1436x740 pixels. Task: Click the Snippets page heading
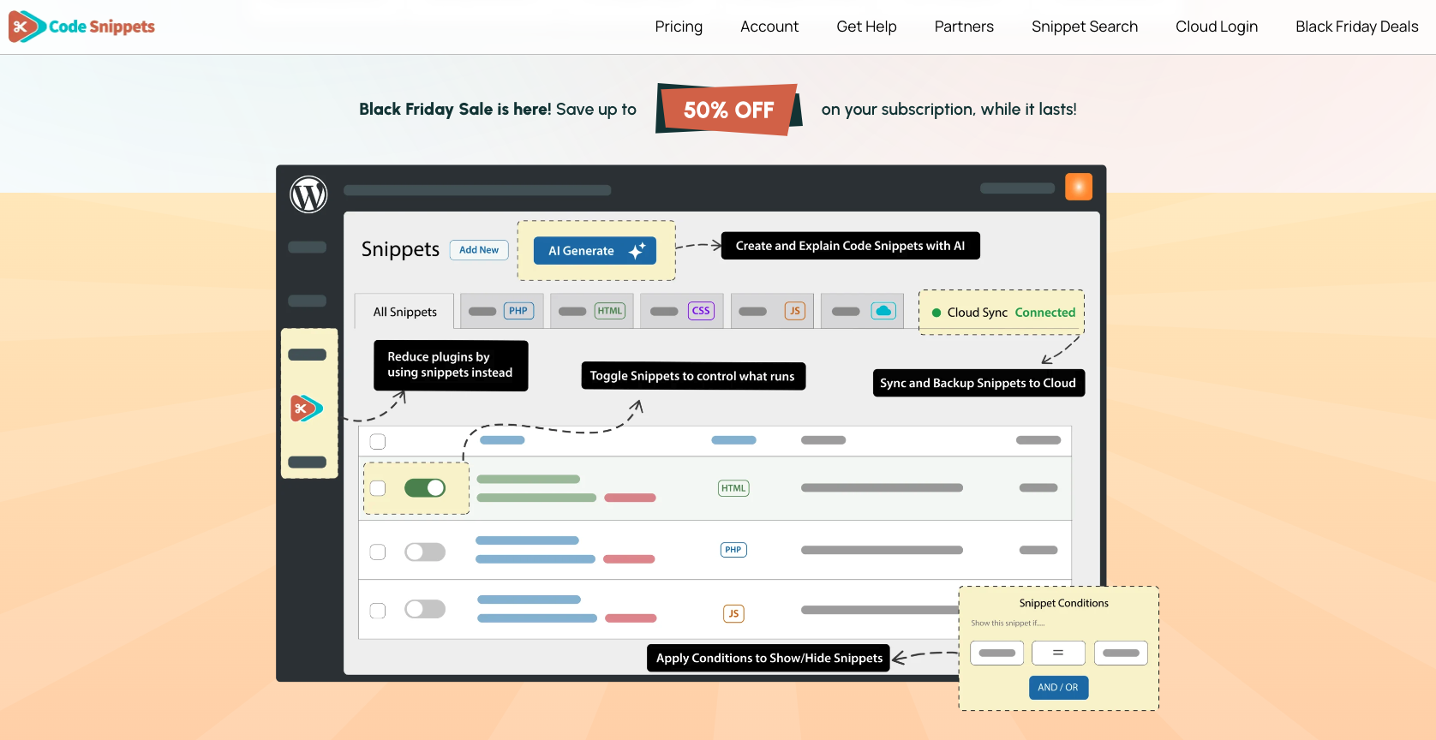coord(400,249)
